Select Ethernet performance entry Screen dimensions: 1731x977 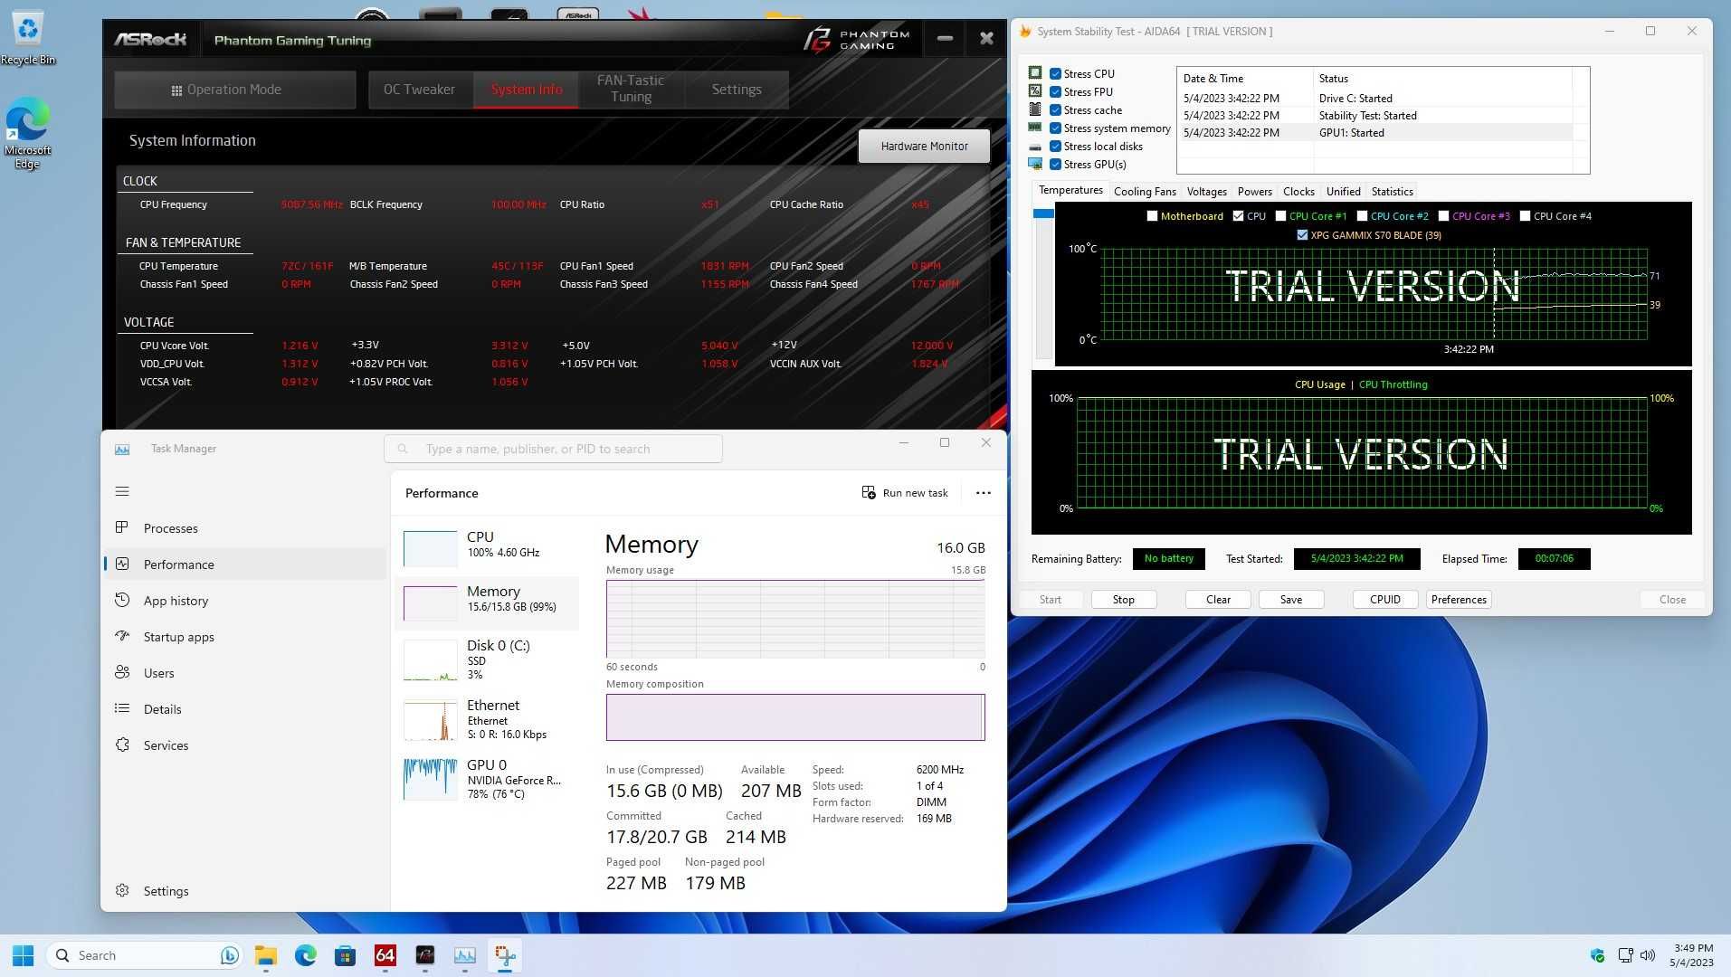[487, 719]
